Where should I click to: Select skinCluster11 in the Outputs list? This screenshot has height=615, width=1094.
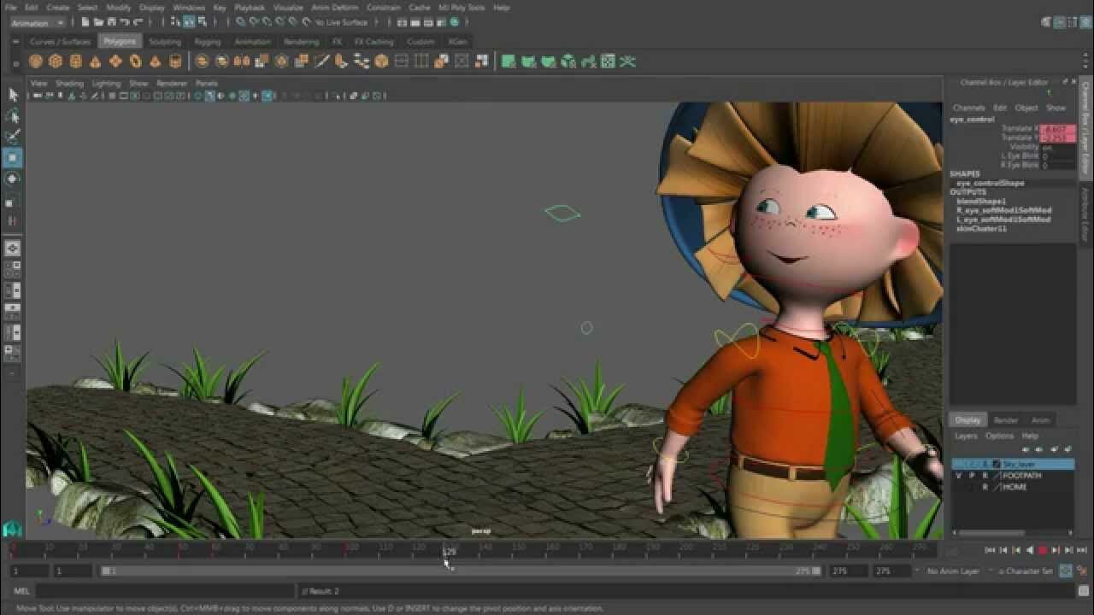pos(981,229)
